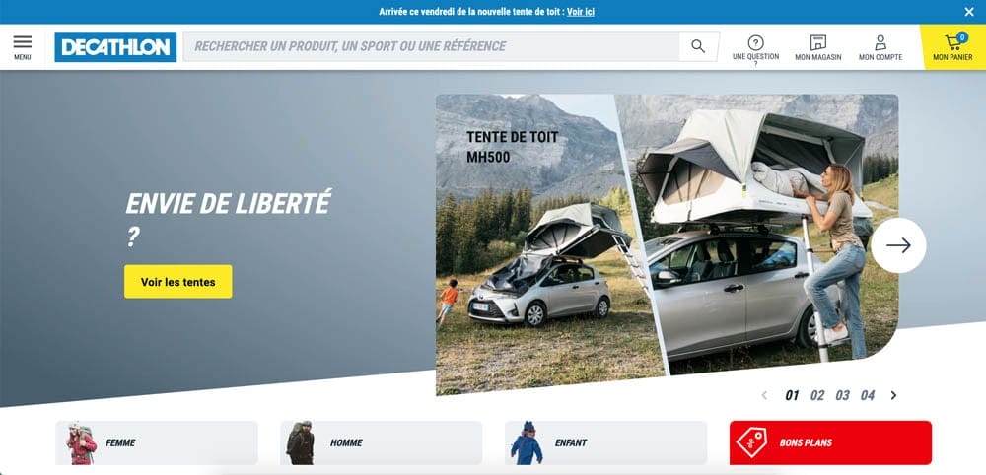Open the Homme category tile

click(x=381, y=442)
